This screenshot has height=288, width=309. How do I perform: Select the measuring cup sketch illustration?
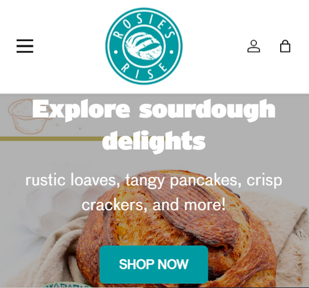(28, 117)
